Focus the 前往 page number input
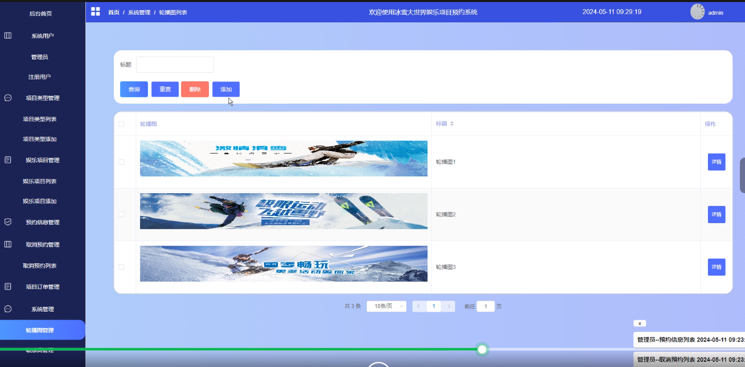 click(x=486, y=306)
